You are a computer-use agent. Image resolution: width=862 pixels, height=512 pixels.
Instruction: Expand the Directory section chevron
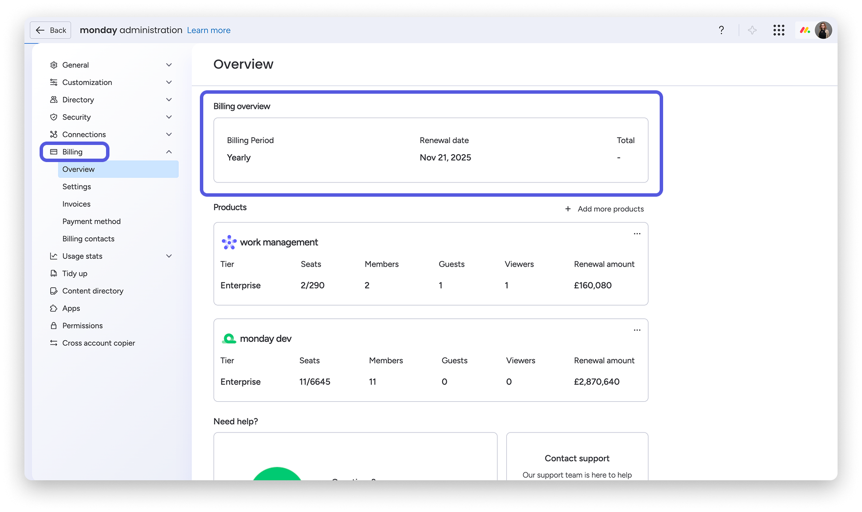click(x=169, y=100)
